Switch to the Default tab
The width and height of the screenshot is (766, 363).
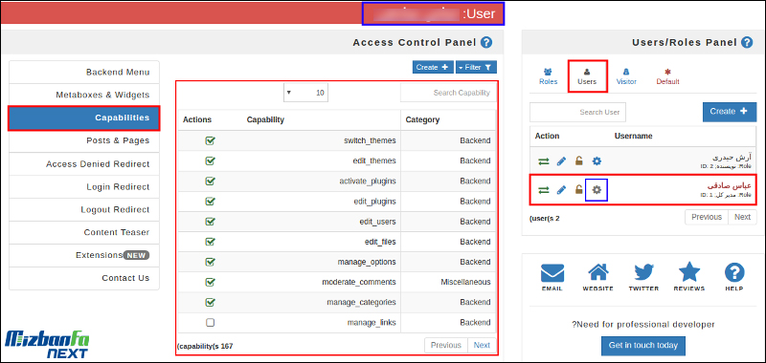coord(667,76)
